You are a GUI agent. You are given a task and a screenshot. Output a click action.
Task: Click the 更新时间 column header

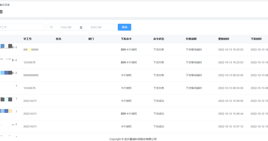pos(223,39)
